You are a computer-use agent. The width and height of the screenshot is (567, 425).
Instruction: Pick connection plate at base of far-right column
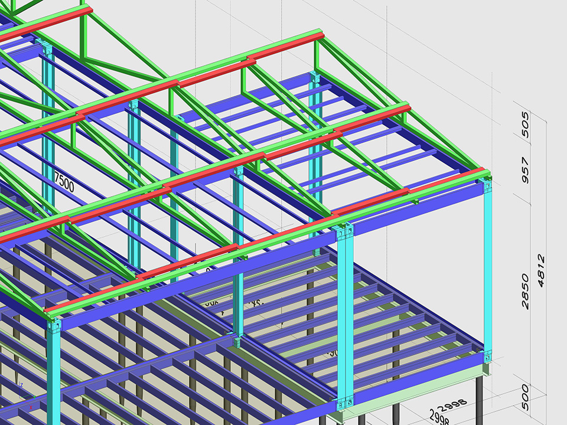pos(488,356)
